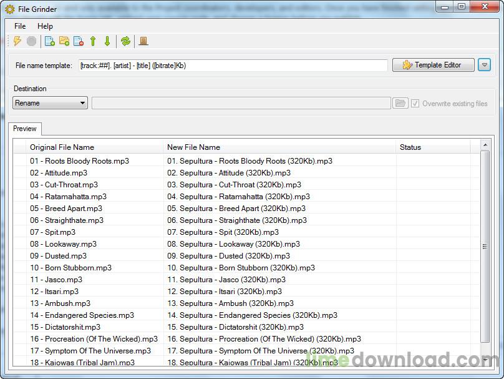Click new name 07. Sepultura - Spit (320Kb).mp3
504x379 pixels.
click(223, 232)
